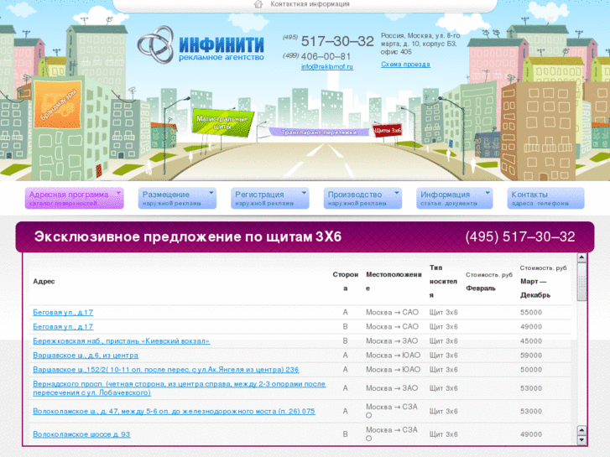
Task: Click the Стоимость Февраль column header
Action: pyautogui.click(x=489, y=281)
